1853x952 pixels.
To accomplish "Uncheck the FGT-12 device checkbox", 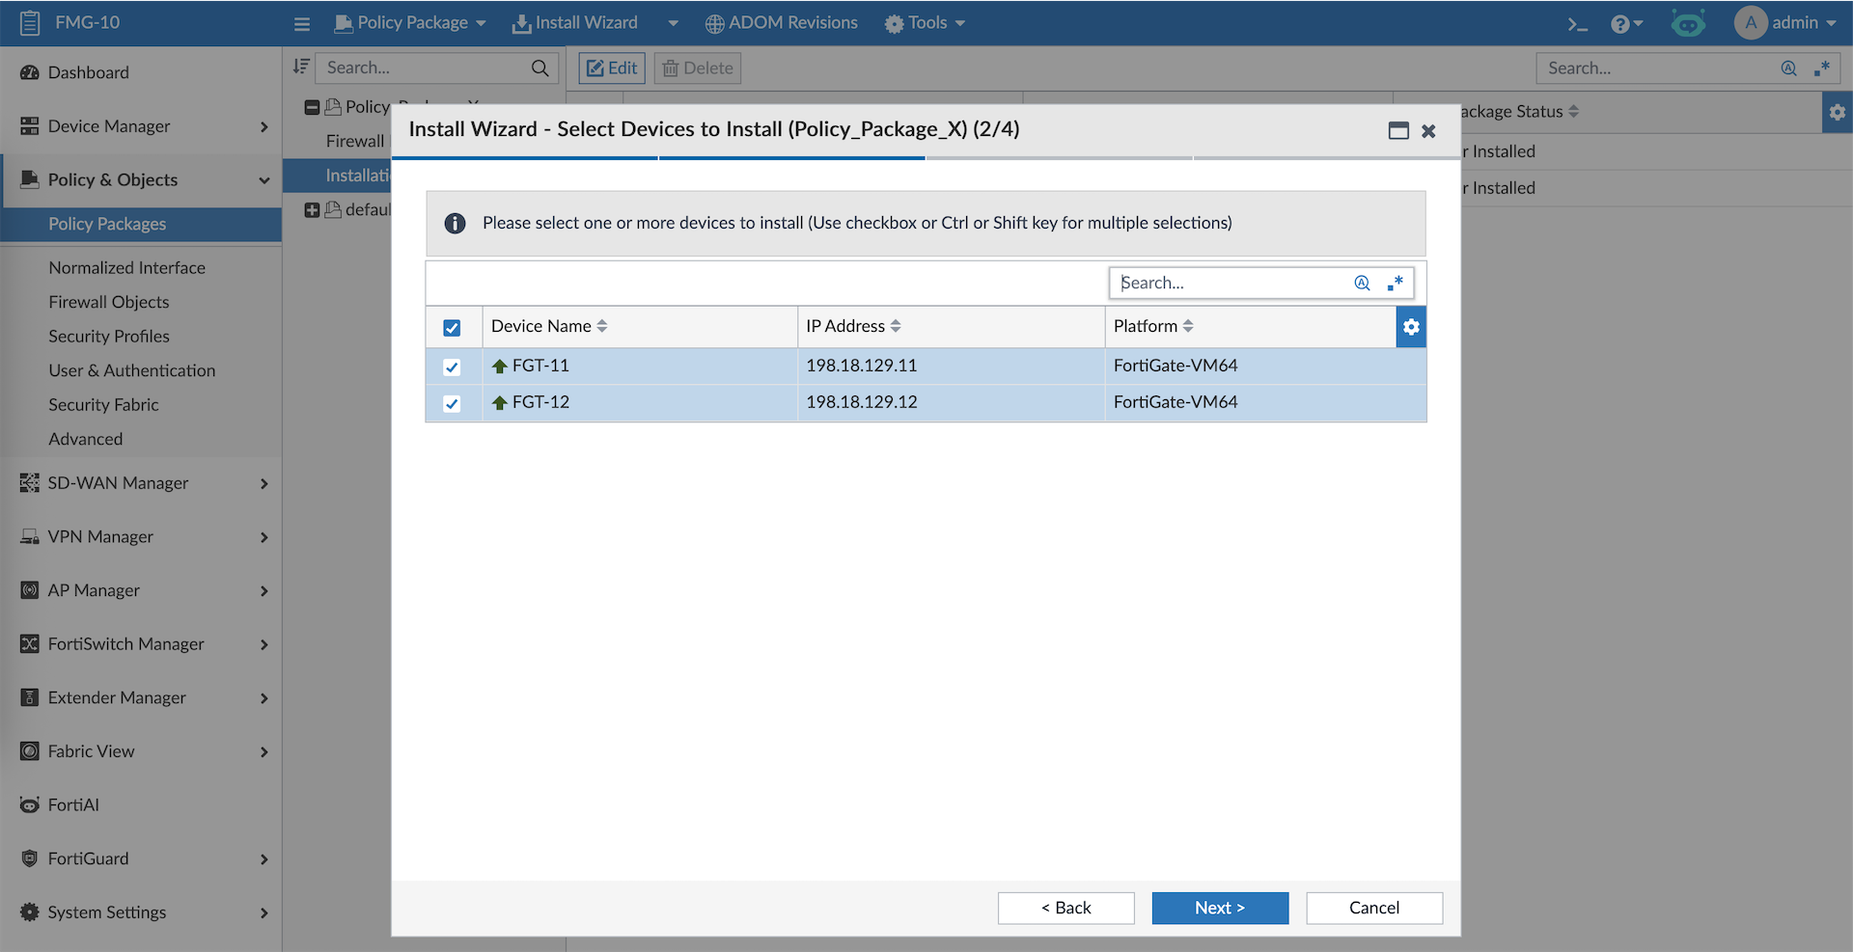I will point(452,404).
